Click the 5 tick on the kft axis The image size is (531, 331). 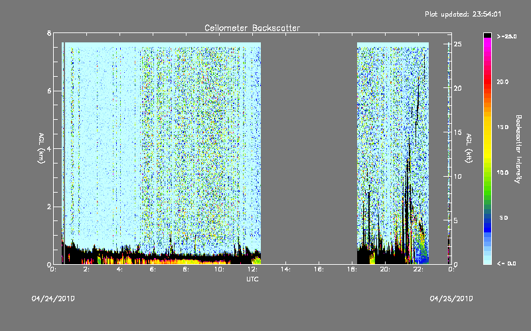455,220
